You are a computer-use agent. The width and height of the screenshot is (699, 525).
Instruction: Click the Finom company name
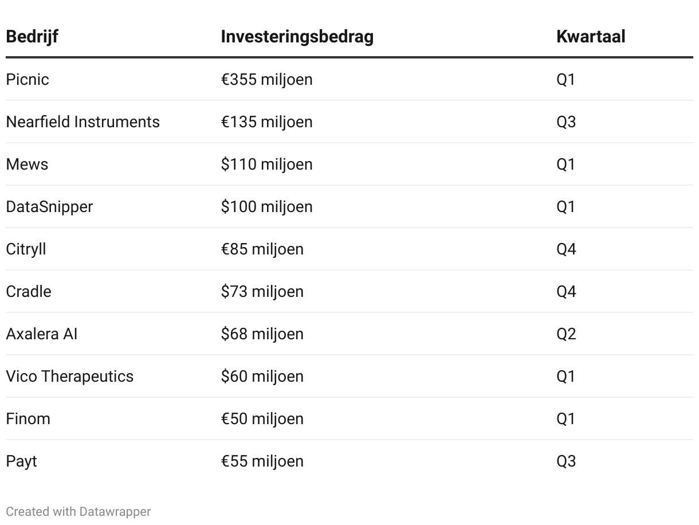(x=28, y=418)
